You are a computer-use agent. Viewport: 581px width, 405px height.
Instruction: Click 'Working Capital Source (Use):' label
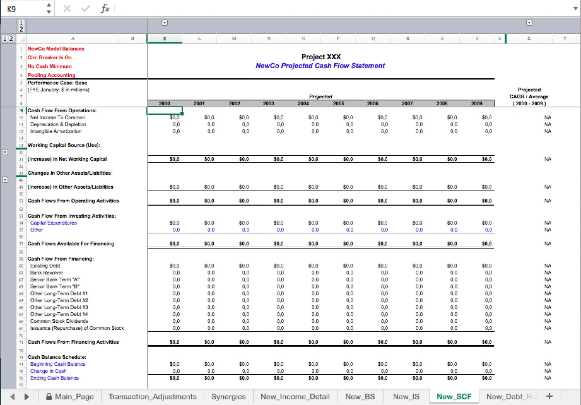[x=64, y=145]
